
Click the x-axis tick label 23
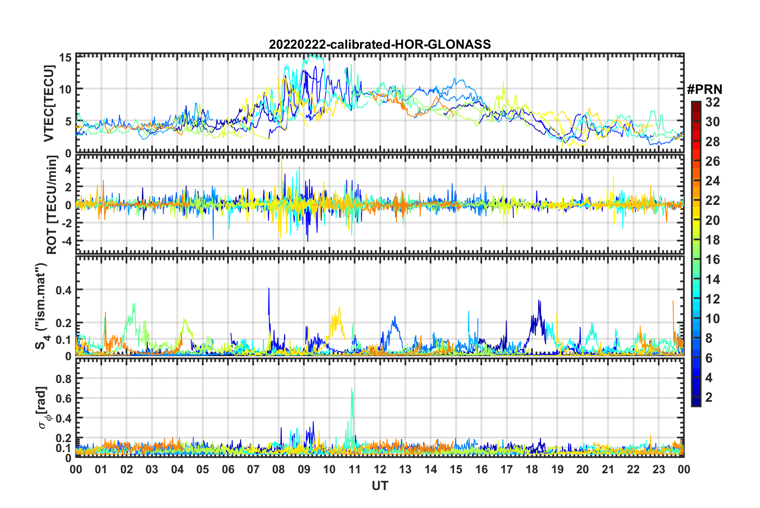[x=659, y=469]
